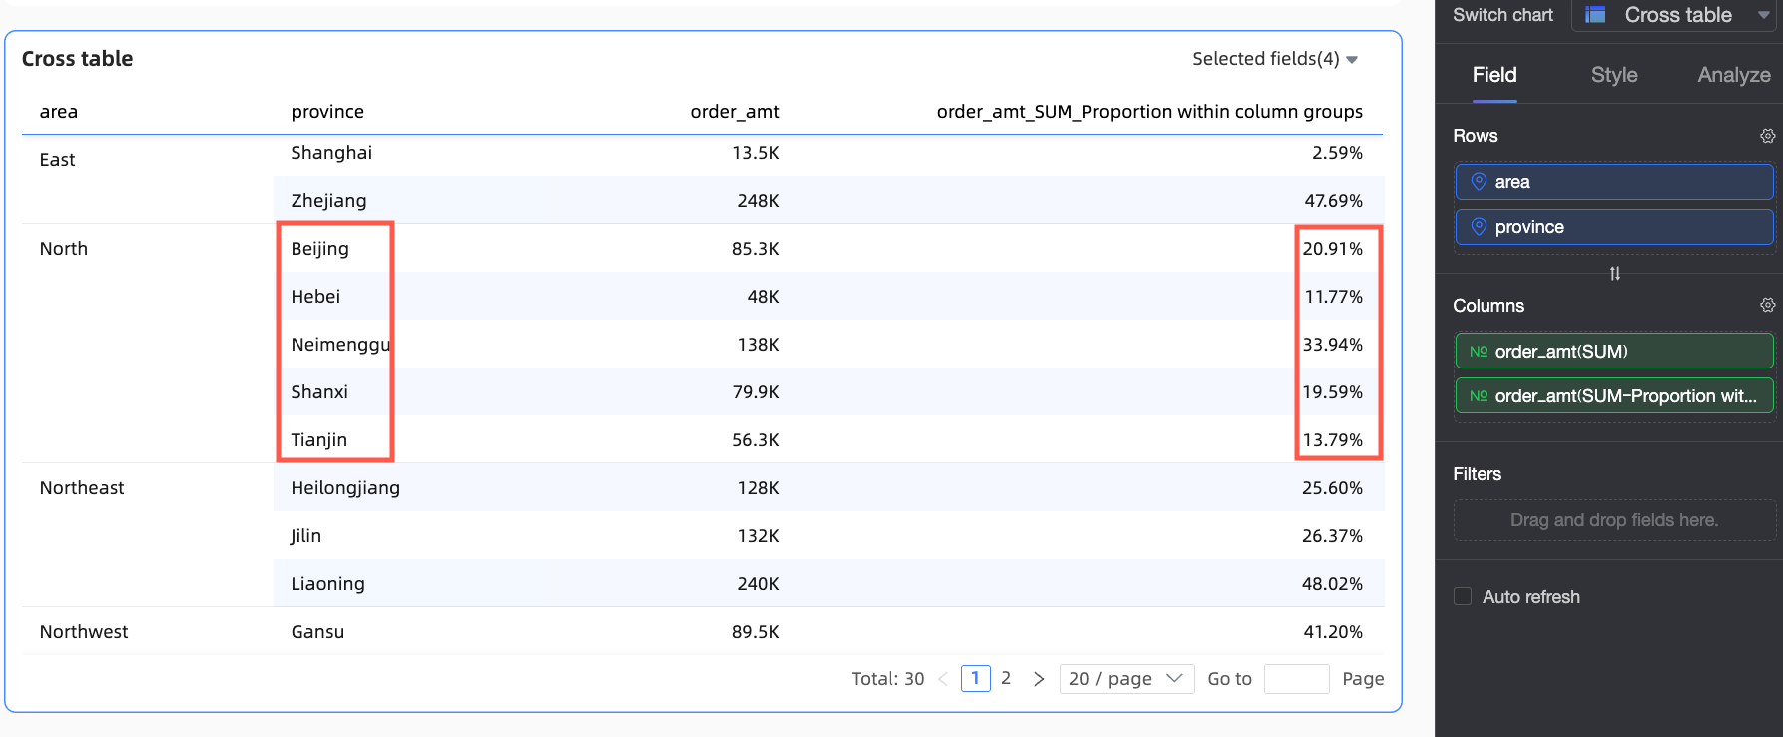Image resolution: width=1783 pixels, height=737 pixels.
Task: Go to next page arrow
Action: pyautogui.click(x=1039, y=679)
